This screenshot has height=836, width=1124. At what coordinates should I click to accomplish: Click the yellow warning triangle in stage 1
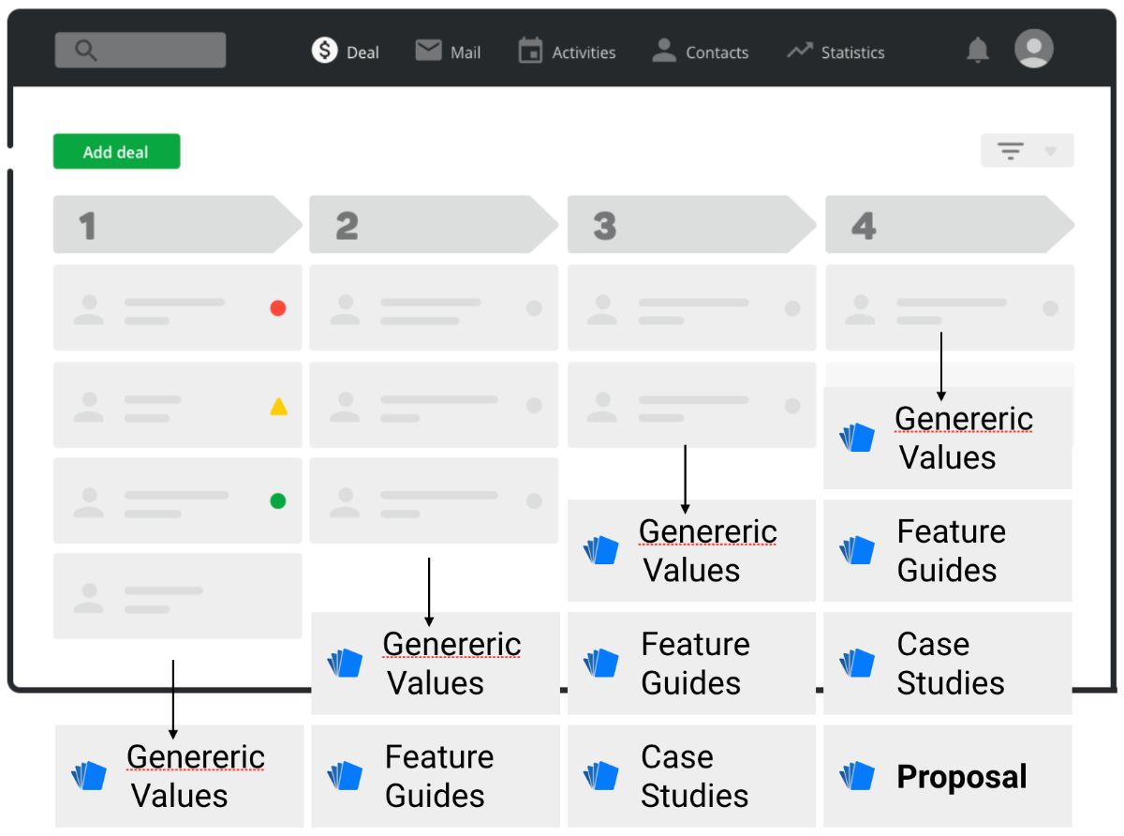(x=278, y=406)
